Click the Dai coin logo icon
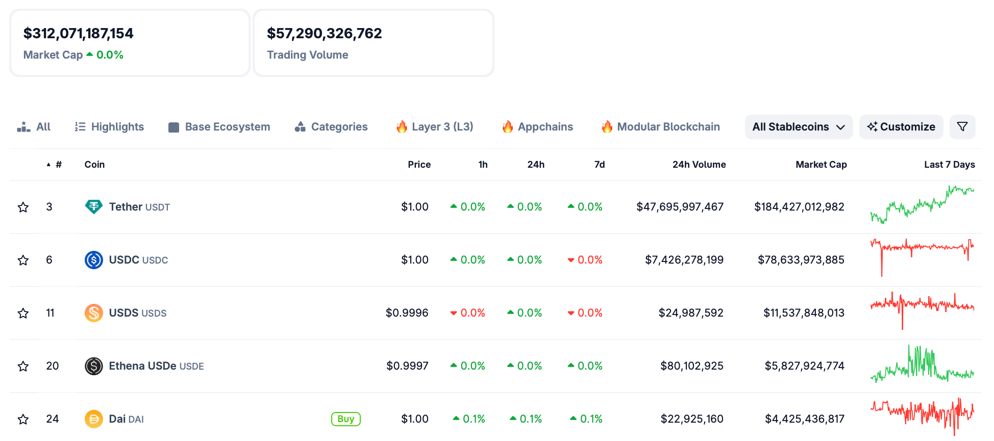The height and width of the screenshot is (441, 994). tap(93, 419)
